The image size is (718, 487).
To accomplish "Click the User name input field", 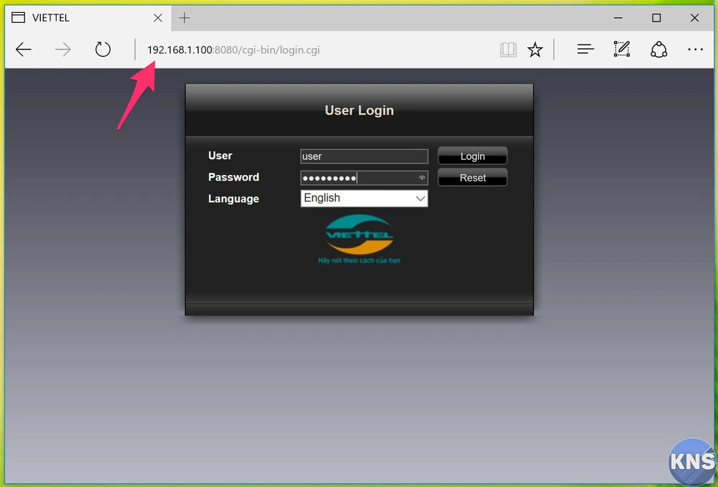I will point(363,156).
